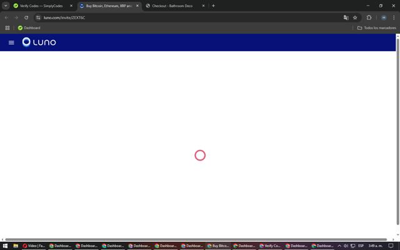Open the Windows Start menu
This screenshot has height=250, width=400.
click(x=5, y=246)
